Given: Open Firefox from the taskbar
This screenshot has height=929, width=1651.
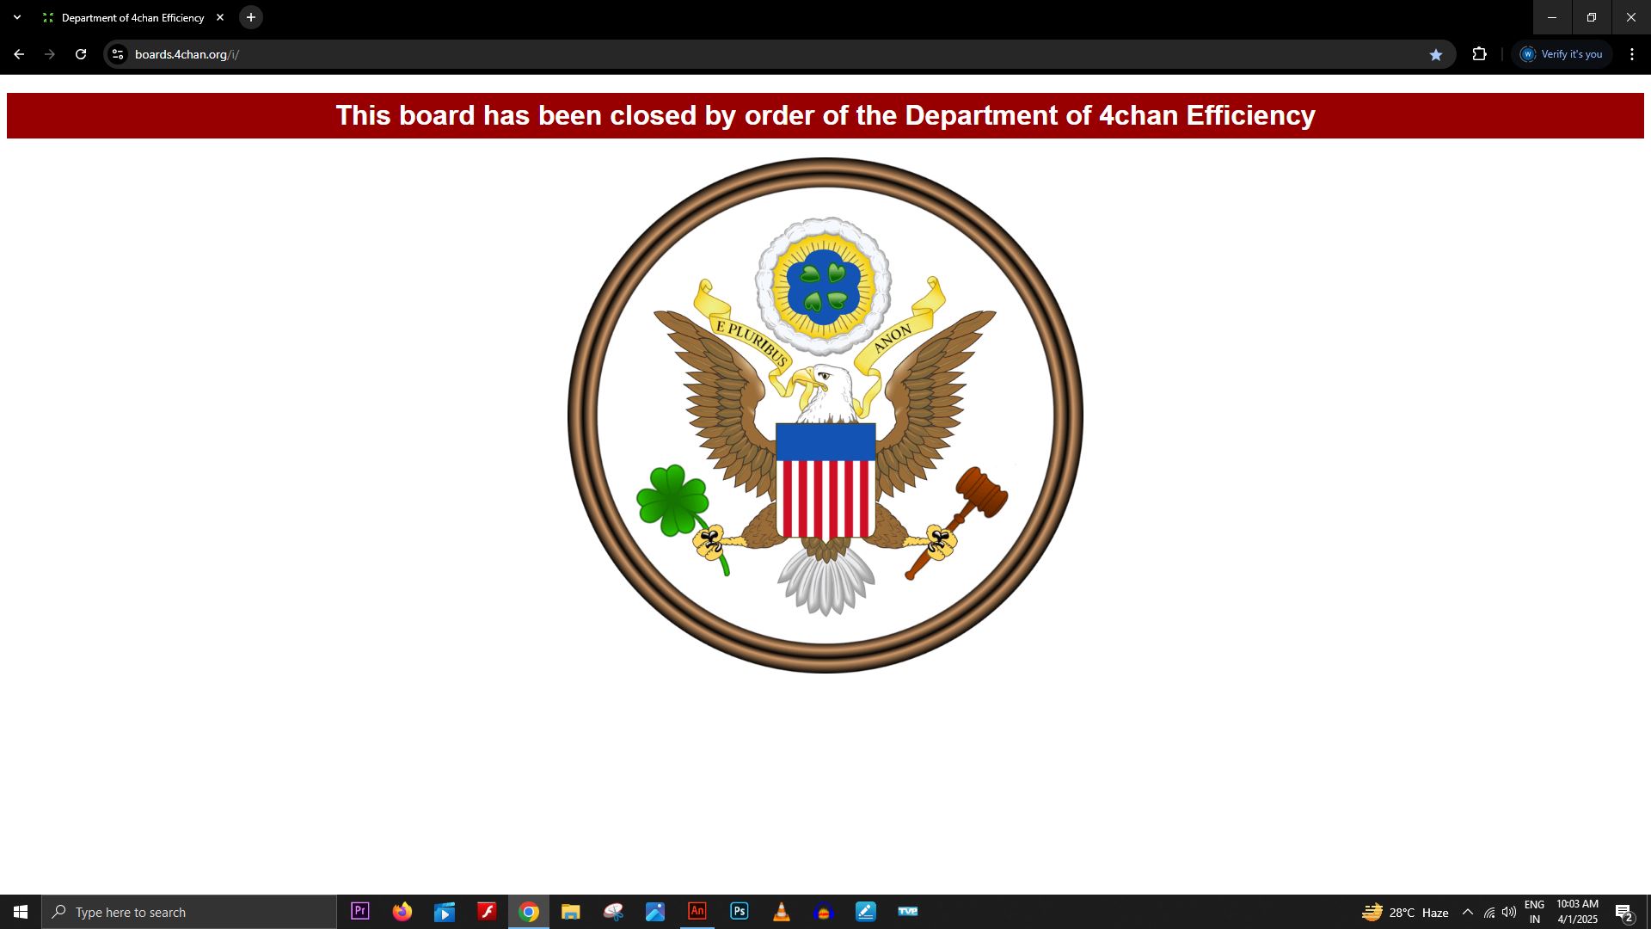Looking at the screenshot, I should pyautogui.click(x=402, y=911).
